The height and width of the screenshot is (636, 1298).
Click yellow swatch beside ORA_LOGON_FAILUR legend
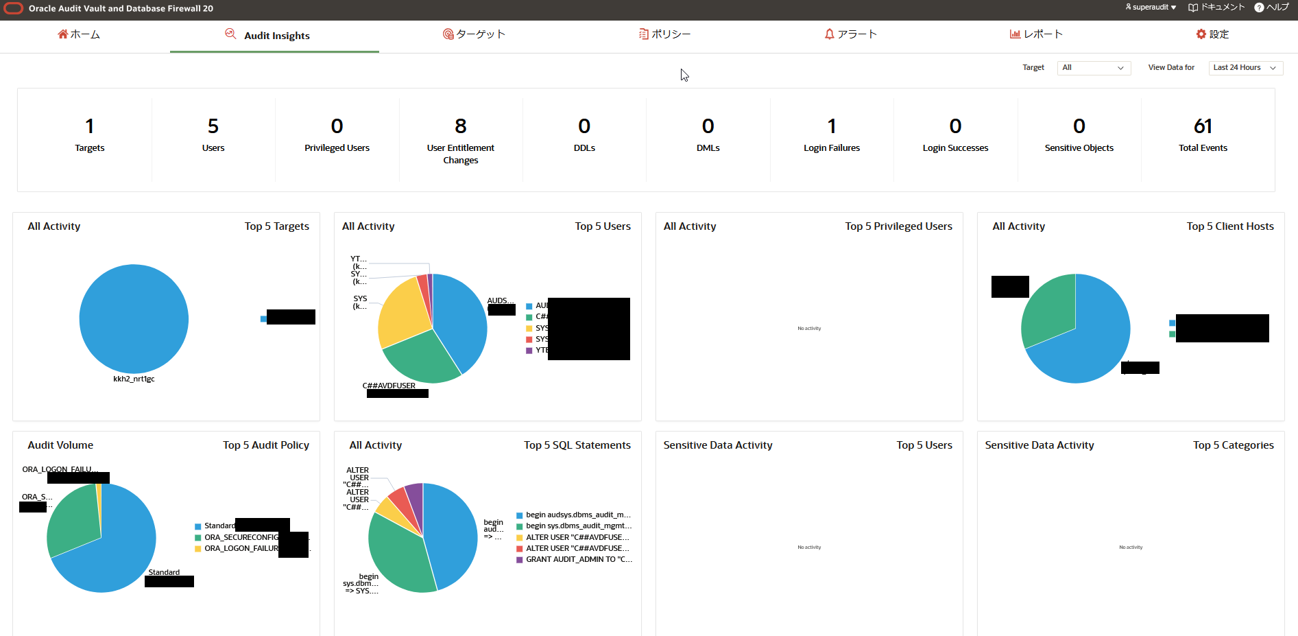coord(198,549)
